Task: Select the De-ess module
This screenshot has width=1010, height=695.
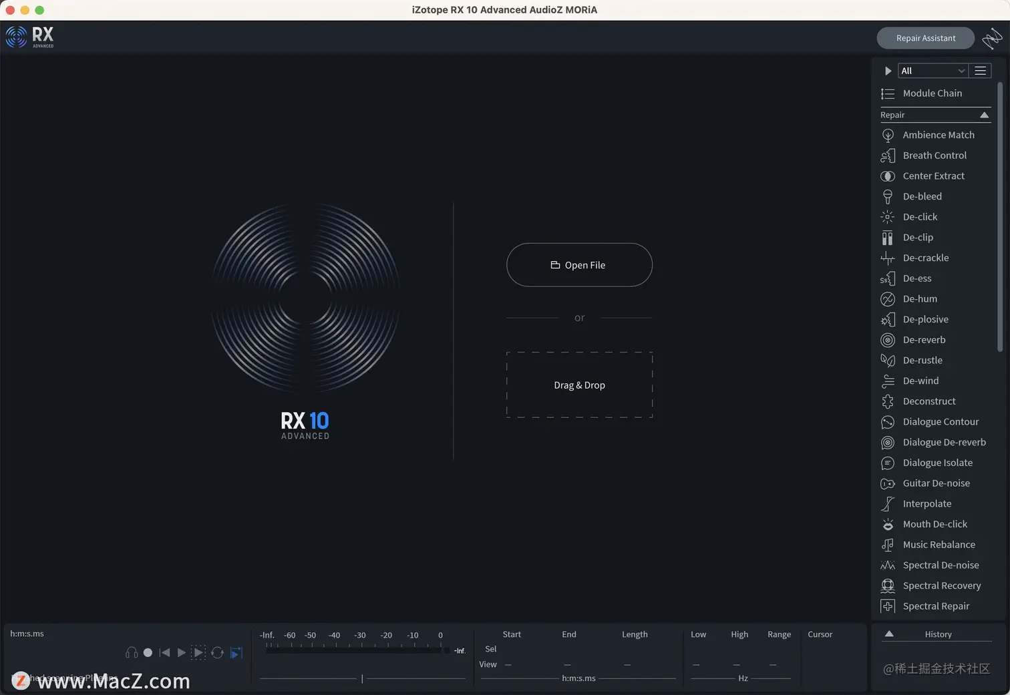Action: pyautogui.click(x=906, y=278)
